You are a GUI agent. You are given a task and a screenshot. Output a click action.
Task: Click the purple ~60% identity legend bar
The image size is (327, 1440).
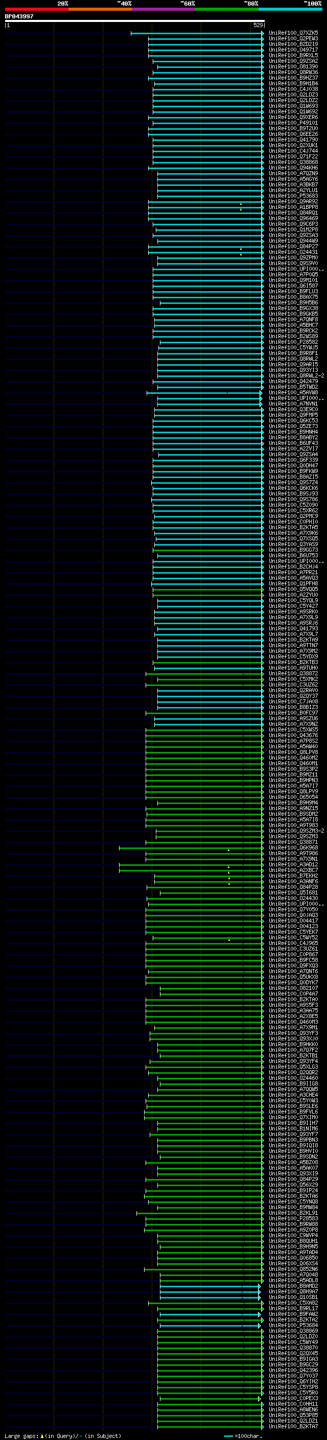tap(163, 9)
